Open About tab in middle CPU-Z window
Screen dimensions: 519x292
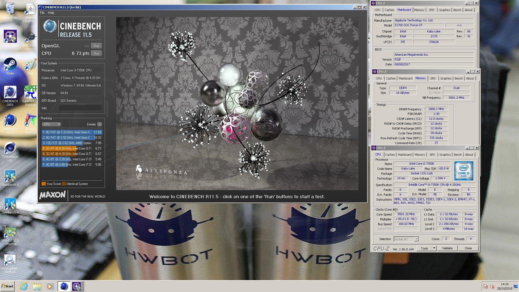pyautogui.click(x=470, y=78)
